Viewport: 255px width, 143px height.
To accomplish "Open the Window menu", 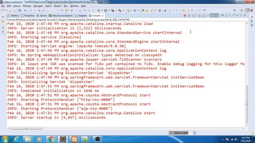I will 75,6.
